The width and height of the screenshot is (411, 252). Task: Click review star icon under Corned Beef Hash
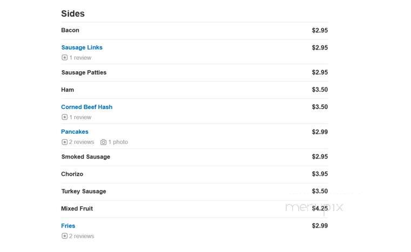coord(64,117)
